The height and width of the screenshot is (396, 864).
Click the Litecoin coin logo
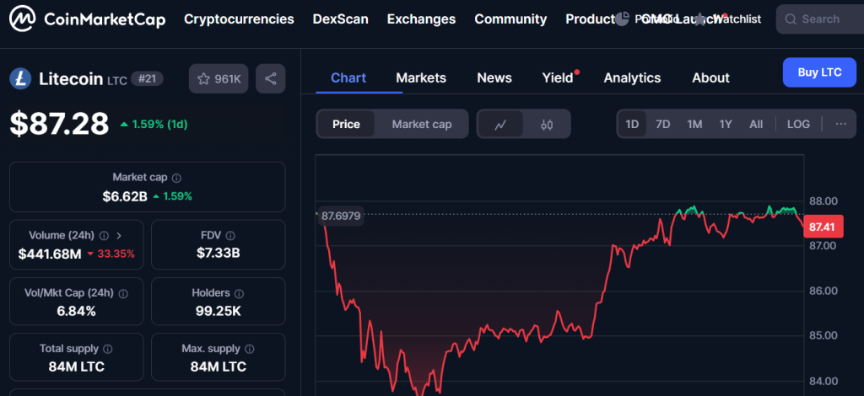(x=20, y=78)
